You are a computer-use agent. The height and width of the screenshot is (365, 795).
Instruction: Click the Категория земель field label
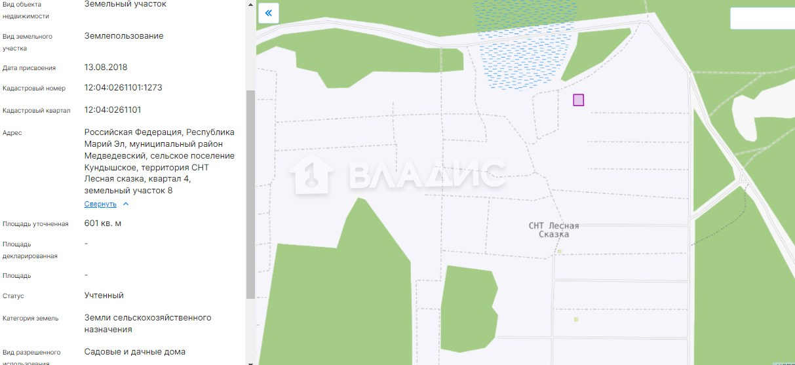(31, 318)
